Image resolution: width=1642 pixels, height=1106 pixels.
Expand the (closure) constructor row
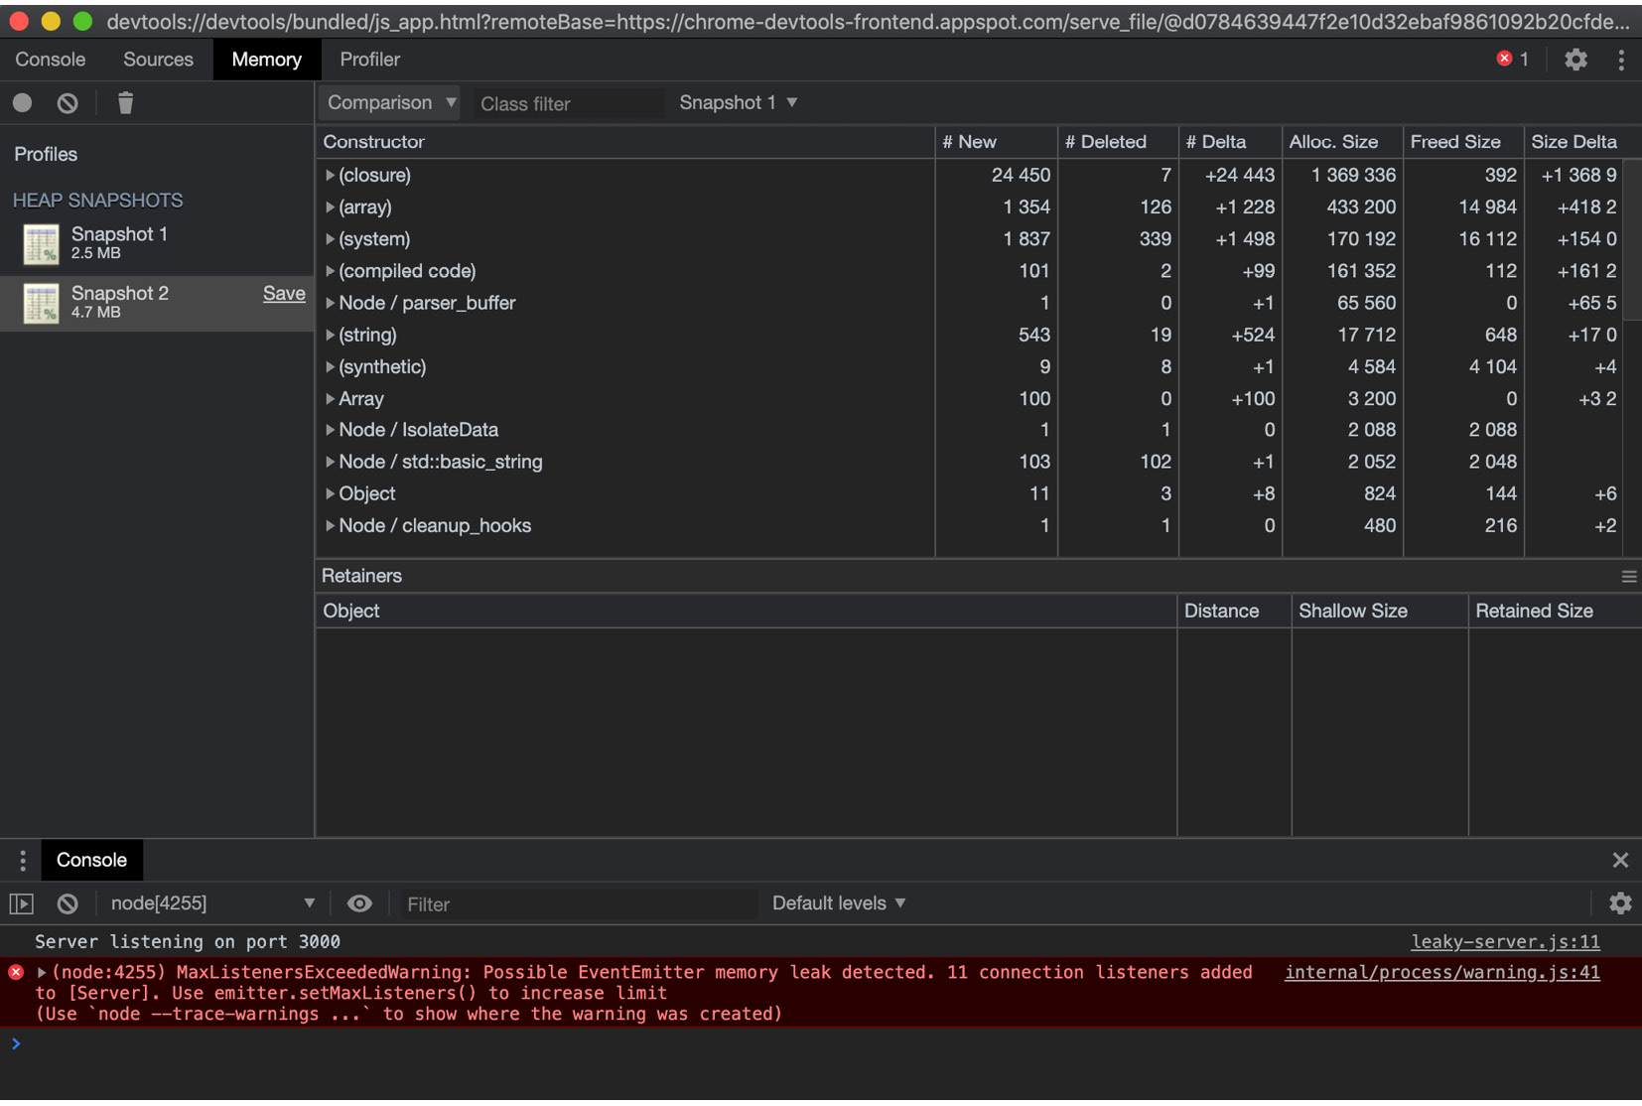[331, 175]
